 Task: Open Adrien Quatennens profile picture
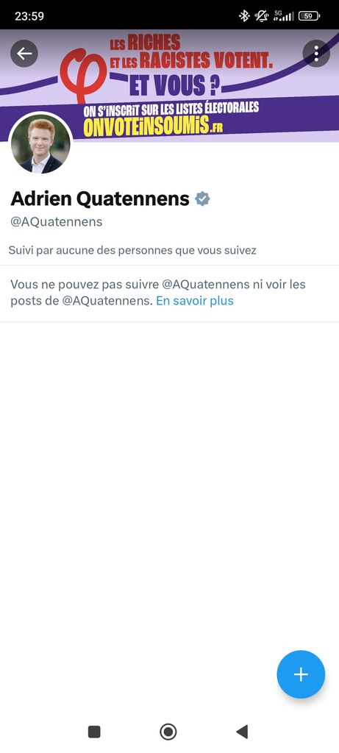[41, 144]
